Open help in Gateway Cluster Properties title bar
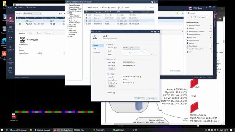 (152, 2)
